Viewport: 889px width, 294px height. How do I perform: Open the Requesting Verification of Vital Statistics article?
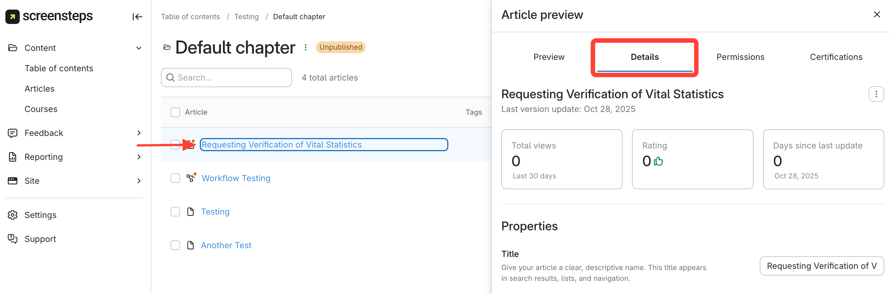tap(281, 145)
